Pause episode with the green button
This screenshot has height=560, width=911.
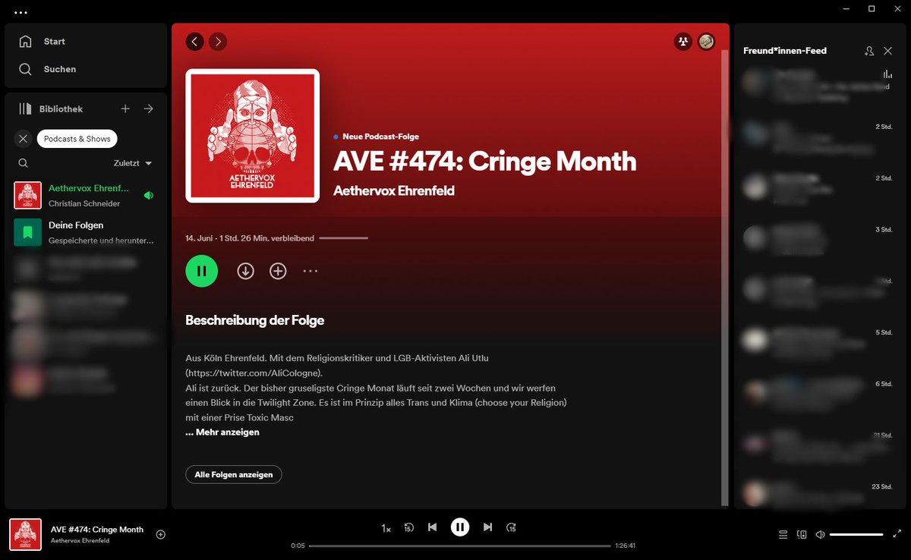pos(201,271)
